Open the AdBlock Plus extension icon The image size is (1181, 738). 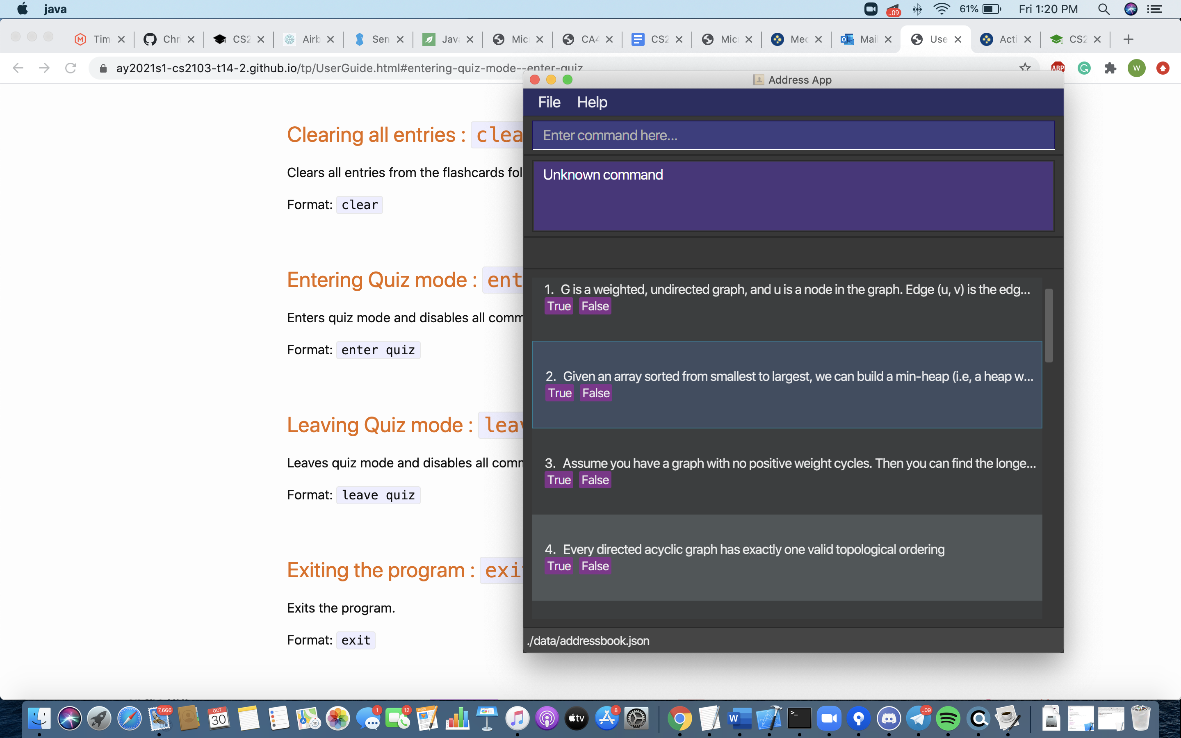point(1058,68)
